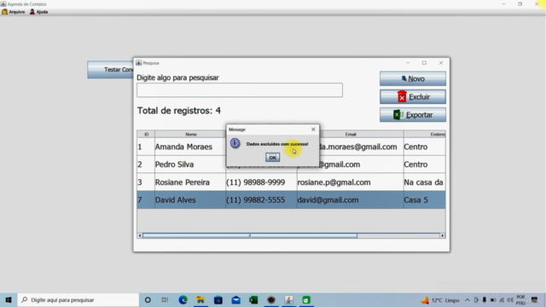Click the microphone tray icon
The image size is (546, 307).
[x=485, y=300]
